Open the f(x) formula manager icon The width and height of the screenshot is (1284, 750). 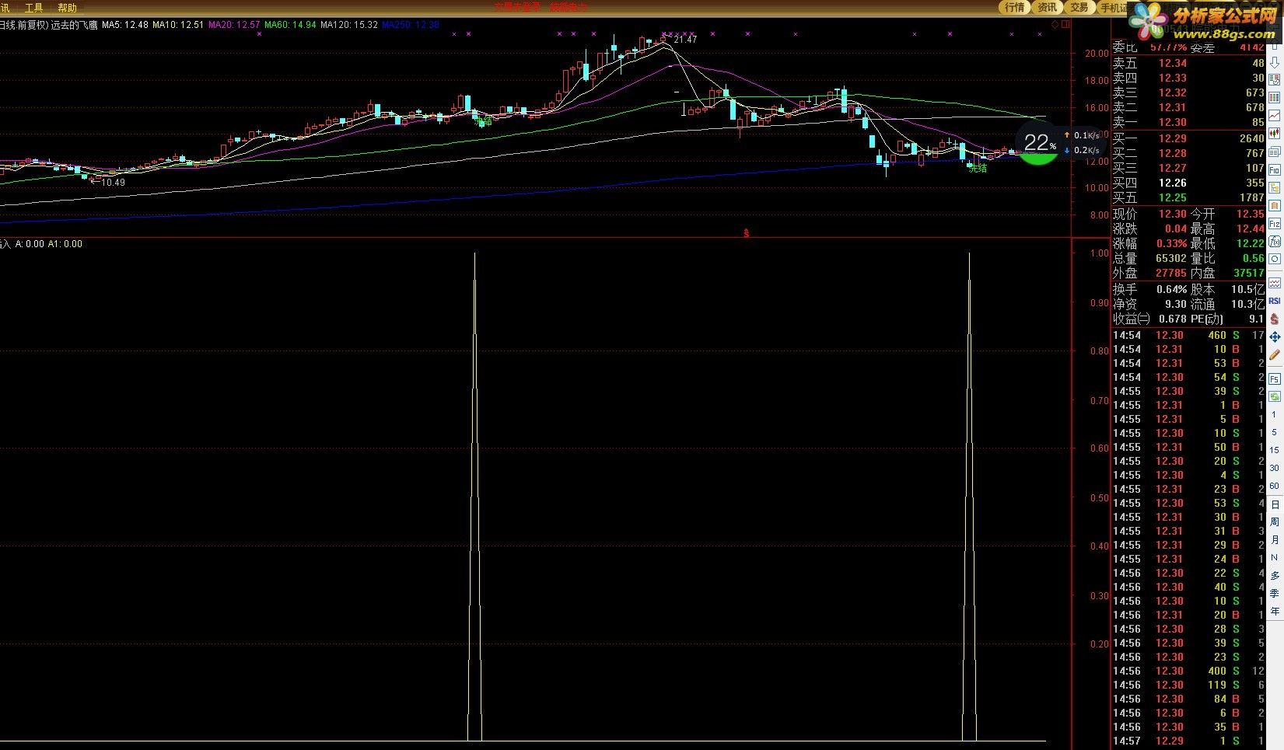(x=1275, y=241)
